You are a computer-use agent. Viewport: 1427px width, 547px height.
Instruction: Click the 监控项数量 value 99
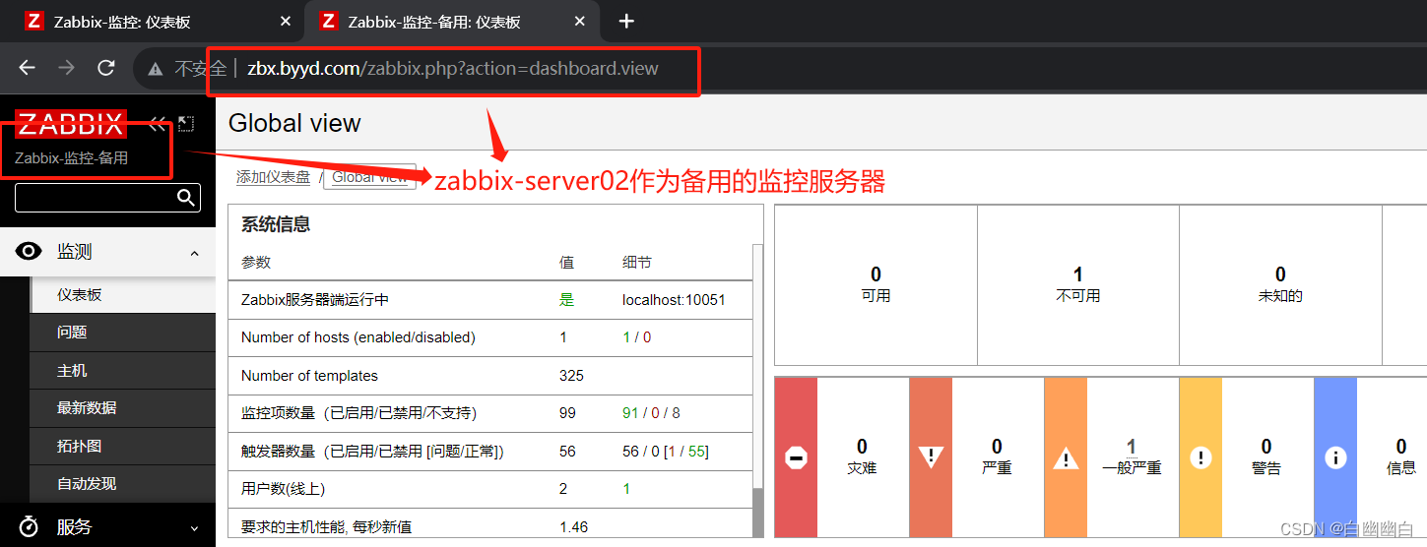click(x=567, y=413)
